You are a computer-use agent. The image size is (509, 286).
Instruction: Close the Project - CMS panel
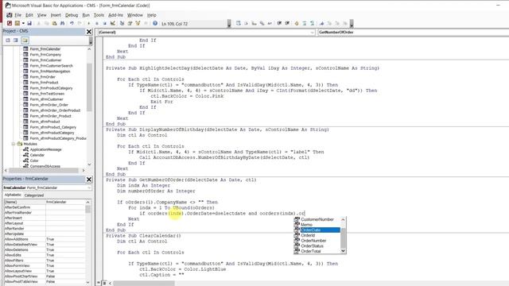coord(89,32)
